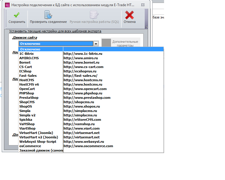Click the http://shopcms.ru URL
The image size is (225, 180).
79,102
